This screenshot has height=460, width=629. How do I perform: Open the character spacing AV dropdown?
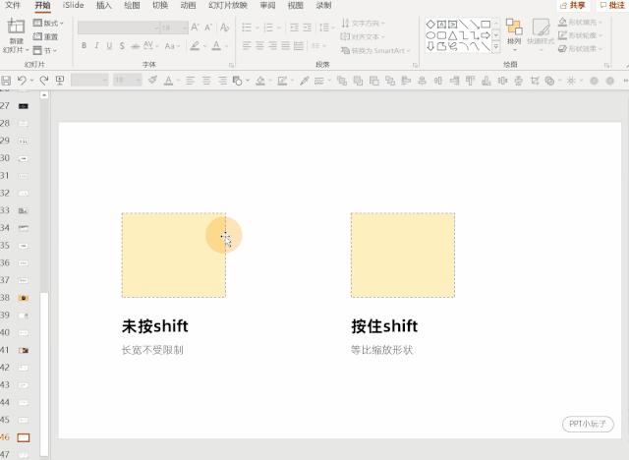coord(149,46)
